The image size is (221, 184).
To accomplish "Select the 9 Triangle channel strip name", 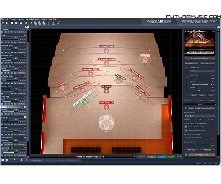I will 5,117.
